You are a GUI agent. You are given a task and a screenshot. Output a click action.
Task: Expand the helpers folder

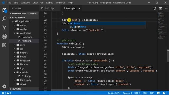tap(24, 53)
